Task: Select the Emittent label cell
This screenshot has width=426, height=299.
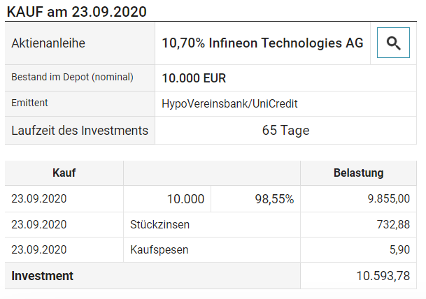Action: pyautogui.click(x=80, y=103)
